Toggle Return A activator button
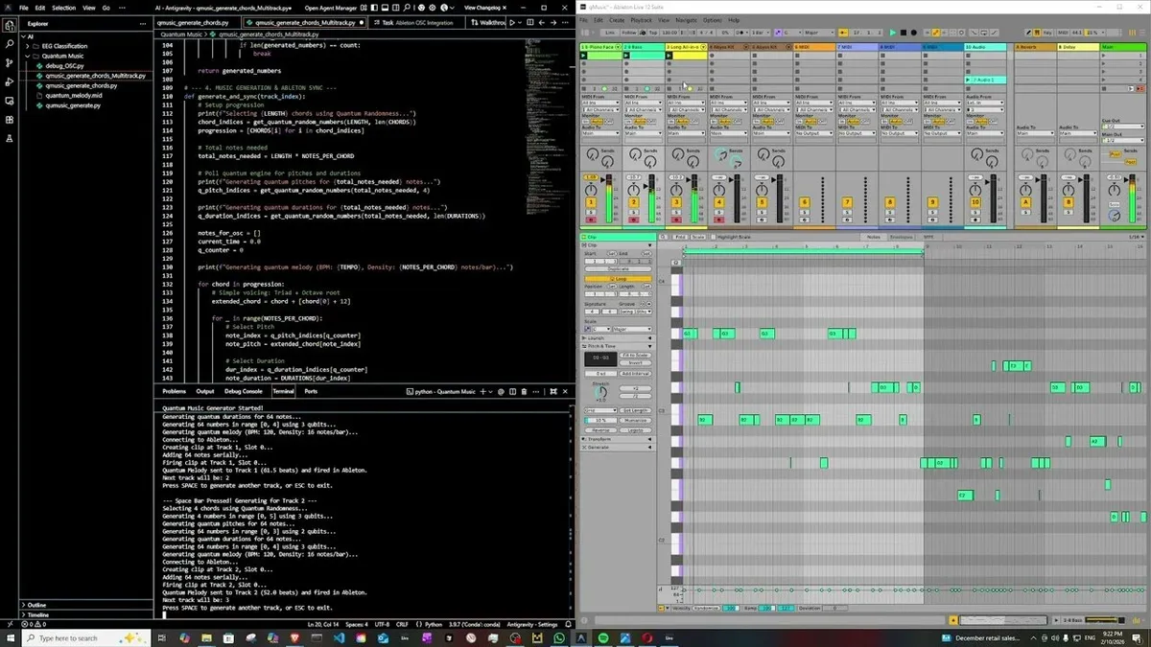The image size is (1151, 647). [1026, 202]
